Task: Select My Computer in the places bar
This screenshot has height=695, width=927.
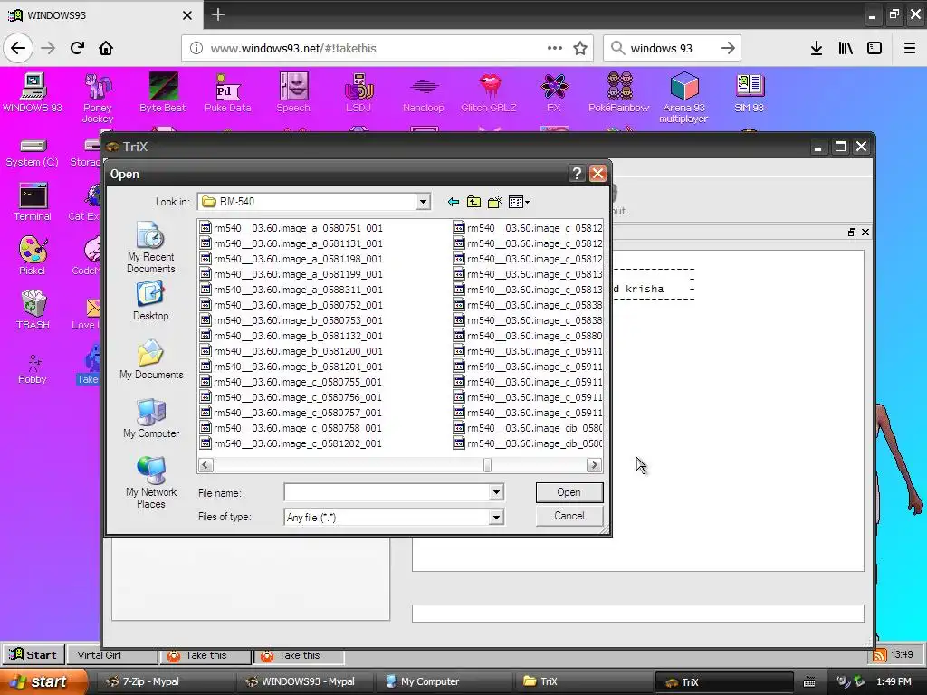Action: coord(151,418)
